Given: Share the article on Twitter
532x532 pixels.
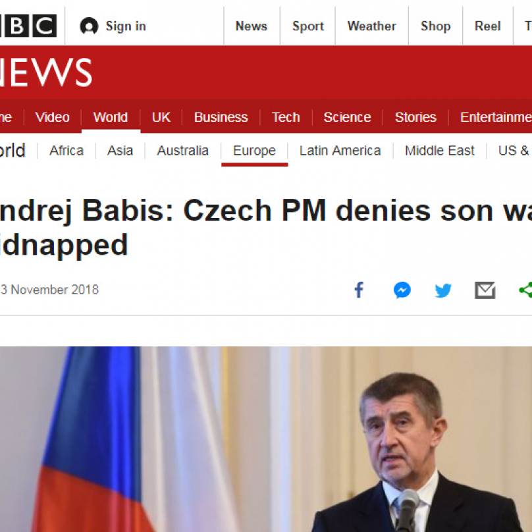Looking at the screenshot, I should click(x=443, y=290).
